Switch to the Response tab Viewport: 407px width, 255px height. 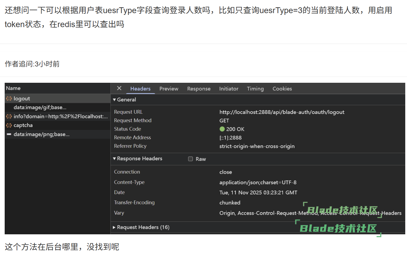(199, 89)
